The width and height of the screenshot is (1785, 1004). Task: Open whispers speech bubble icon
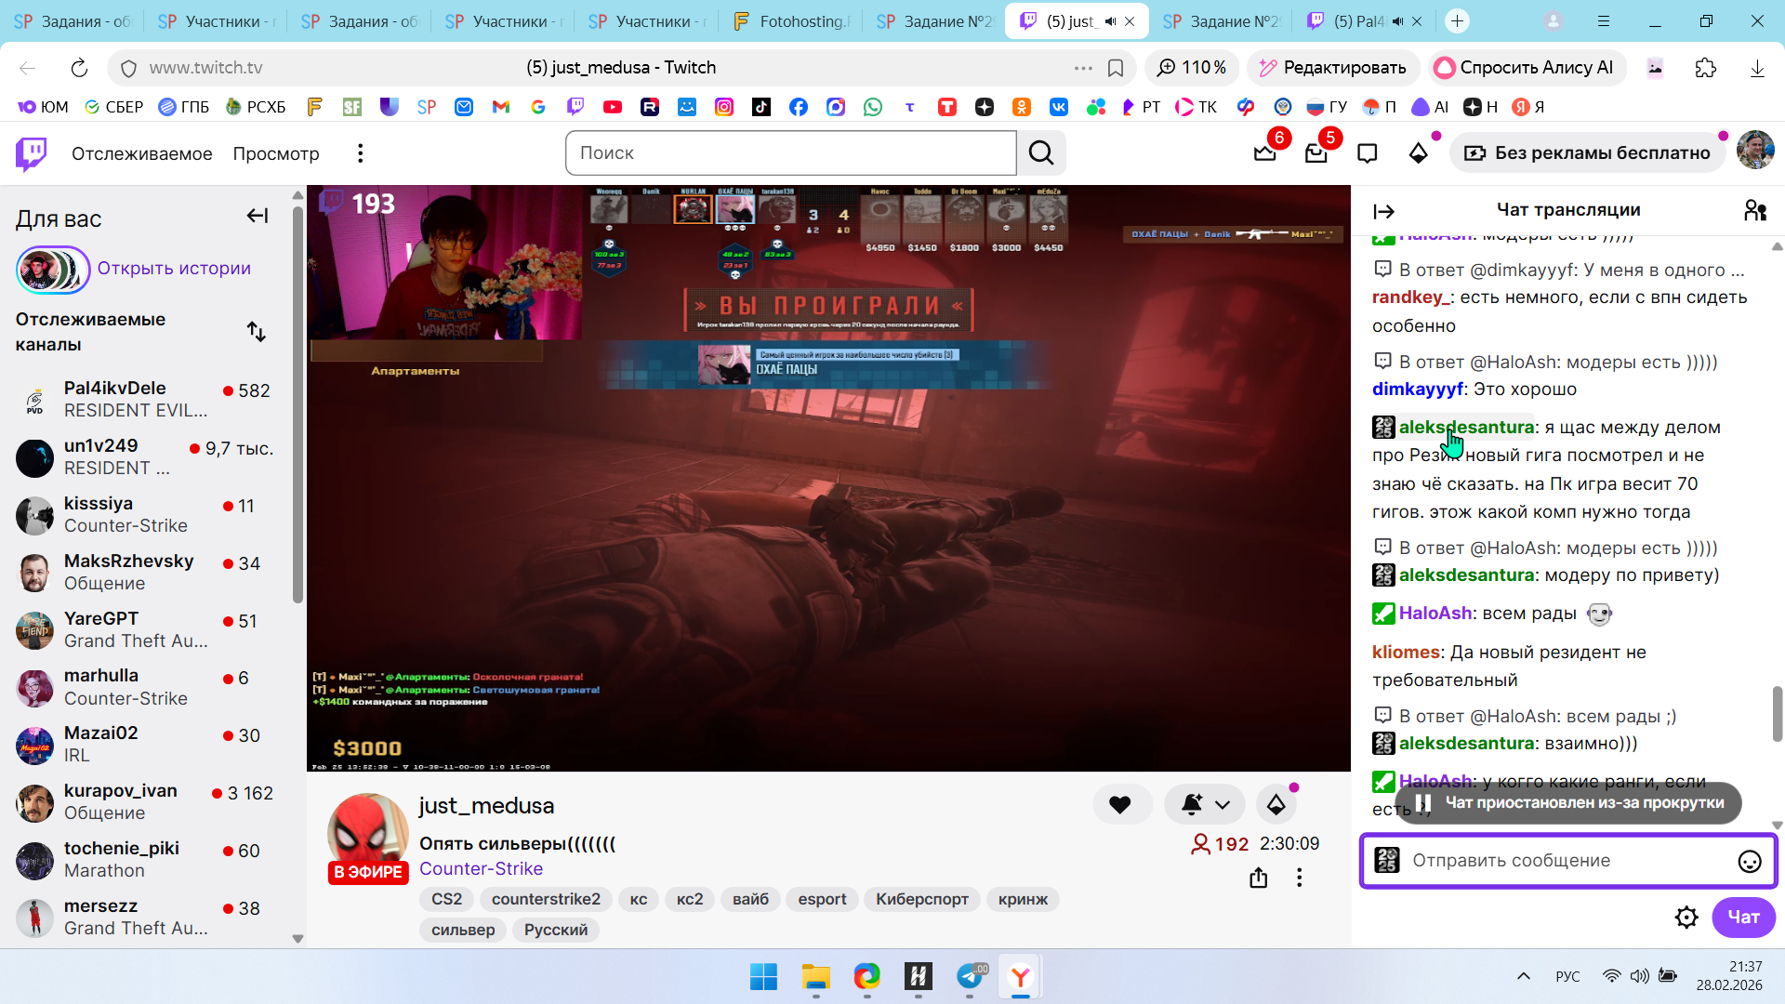coord(1367,153)
